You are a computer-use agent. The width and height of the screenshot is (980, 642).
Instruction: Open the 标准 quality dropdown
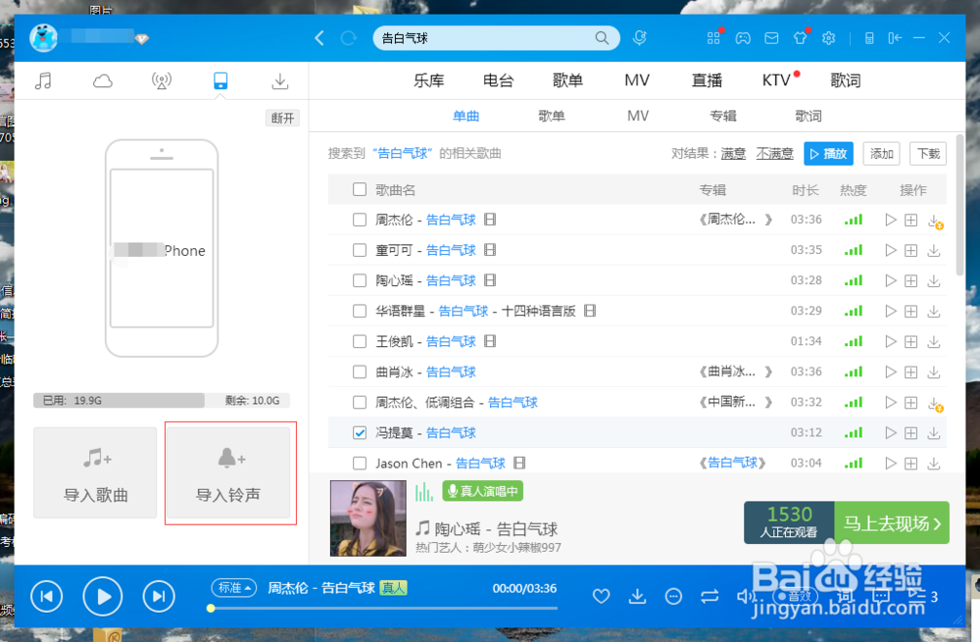234,588
